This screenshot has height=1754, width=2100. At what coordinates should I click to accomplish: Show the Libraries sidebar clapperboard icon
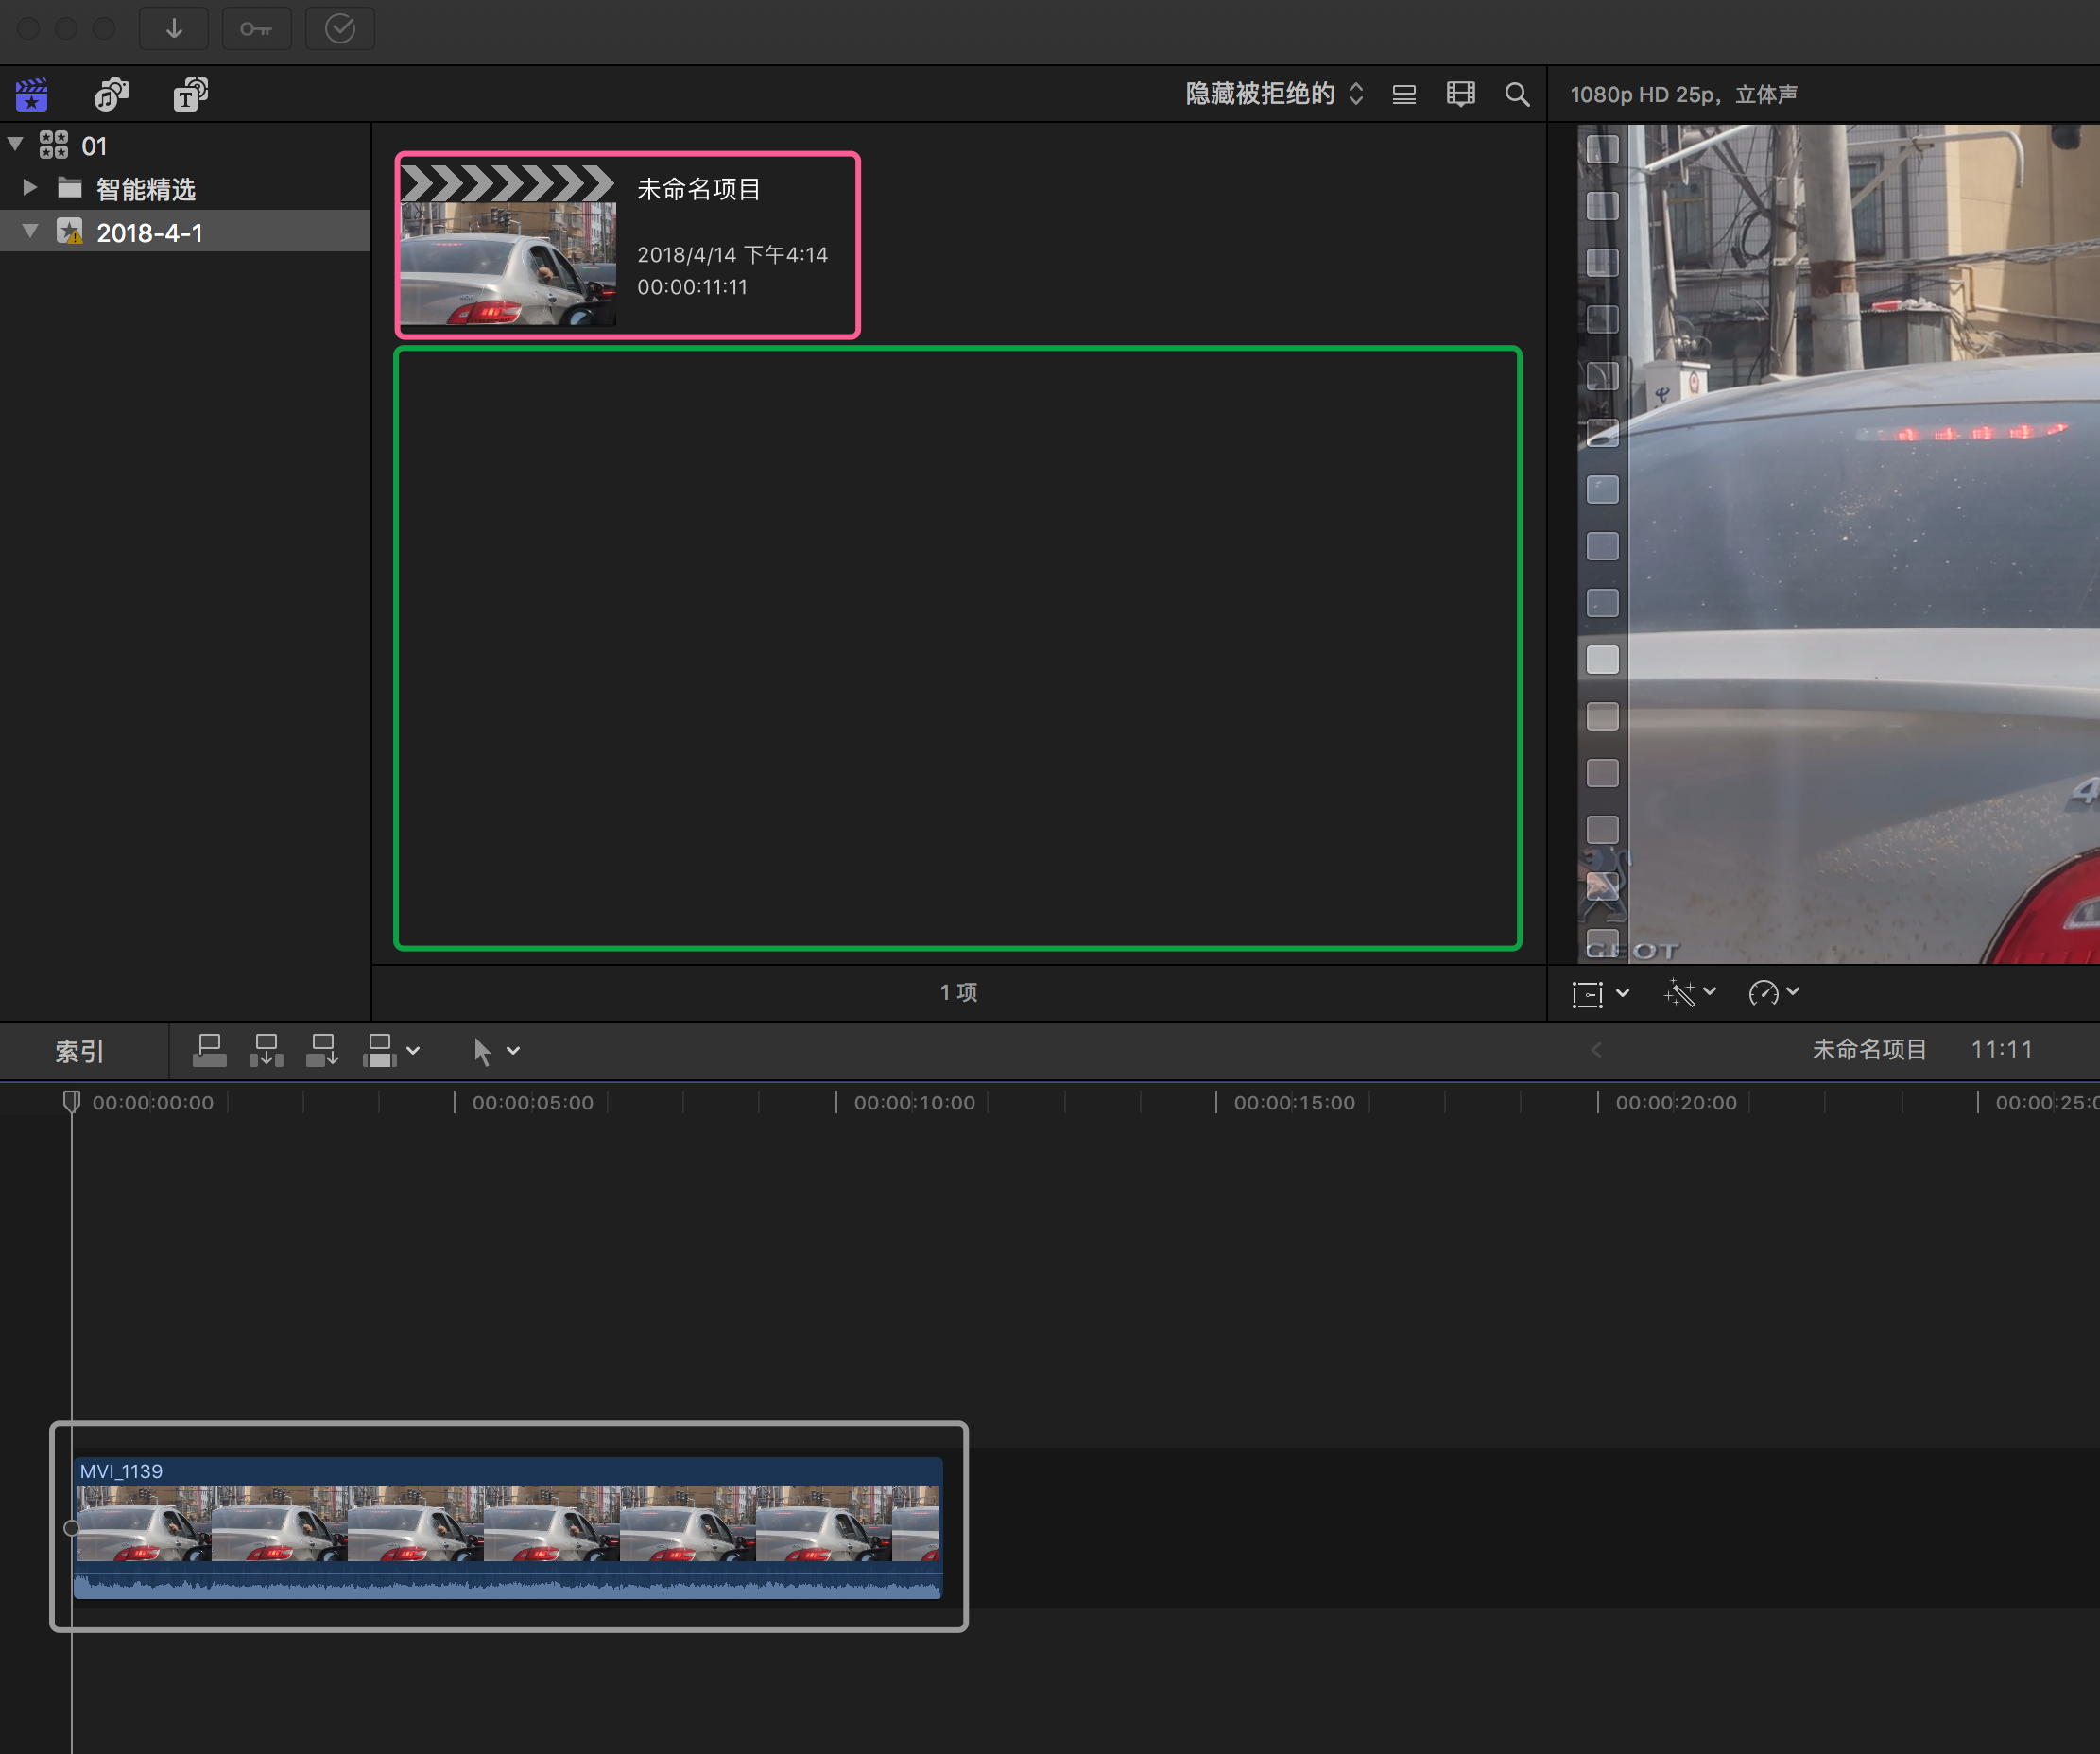32,95
